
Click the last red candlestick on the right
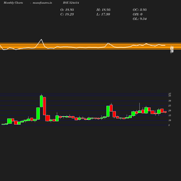click(x=165, y=112)
